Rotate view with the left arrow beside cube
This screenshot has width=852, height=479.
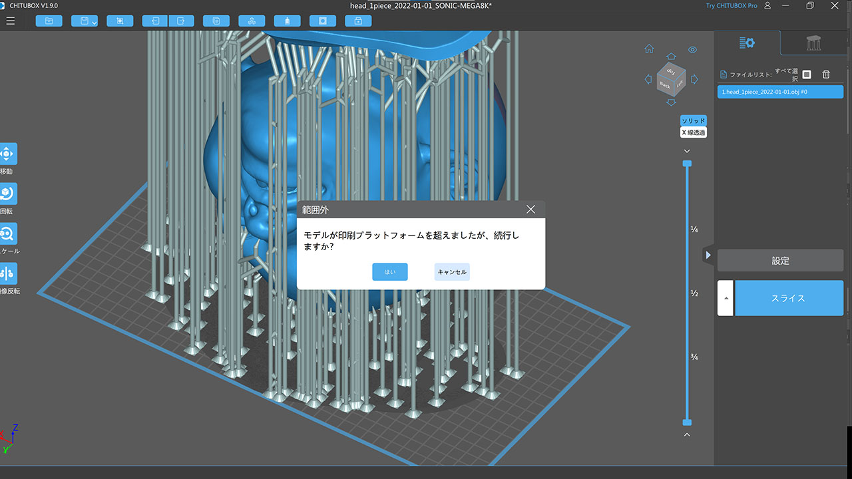(648, 79)
